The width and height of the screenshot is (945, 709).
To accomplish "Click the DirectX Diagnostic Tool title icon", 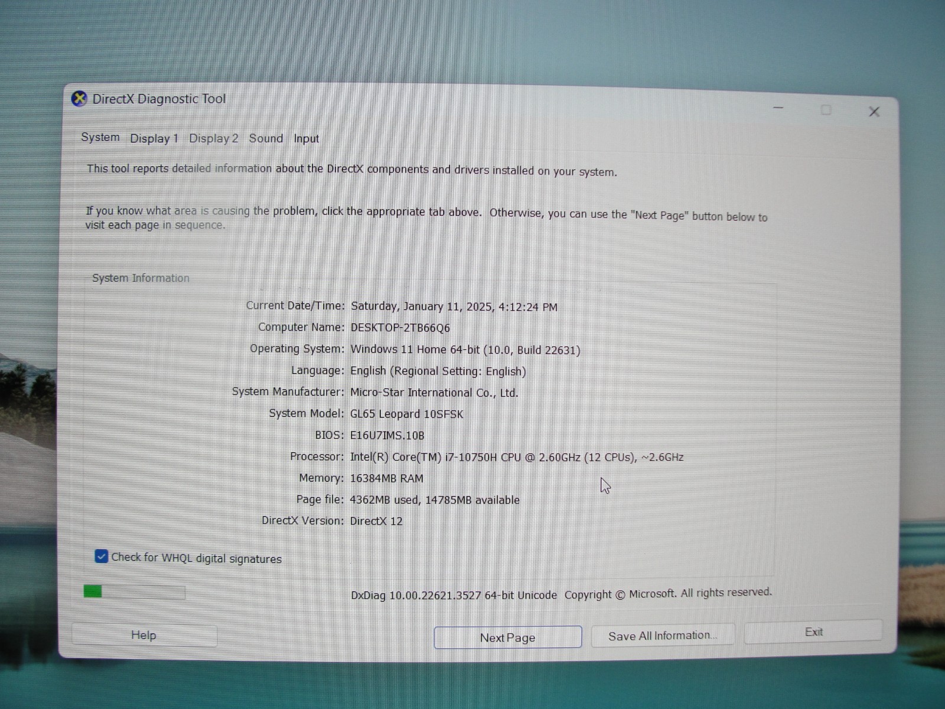I will pos(79,99).
